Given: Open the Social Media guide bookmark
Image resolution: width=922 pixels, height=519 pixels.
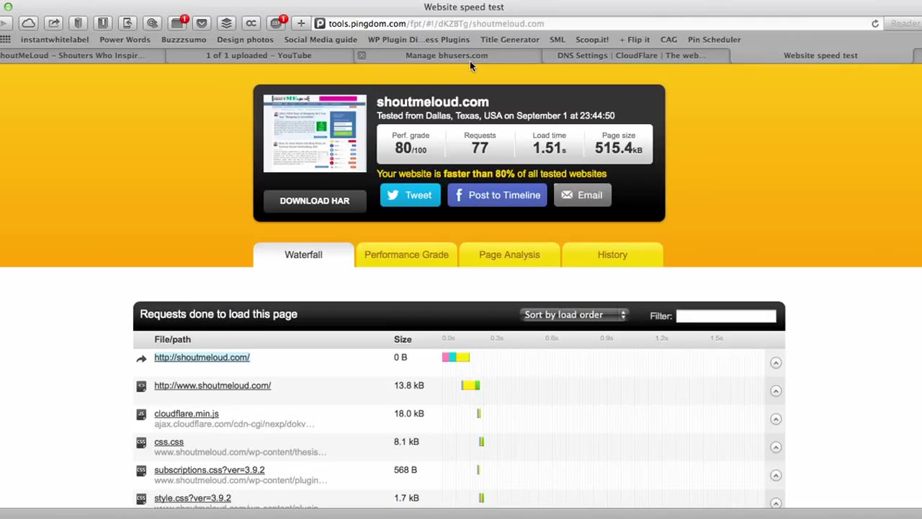Looking at the screenshot, I should click(321, 40).
